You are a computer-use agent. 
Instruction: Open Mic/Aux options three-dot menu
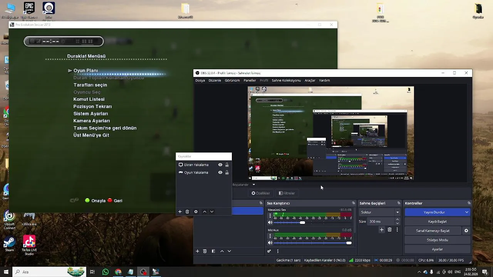pyautogui.click(x=270, y=236)
